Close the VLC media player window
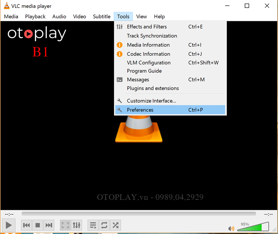This screenshot has width=278, height=234. [x=267, y=6]
